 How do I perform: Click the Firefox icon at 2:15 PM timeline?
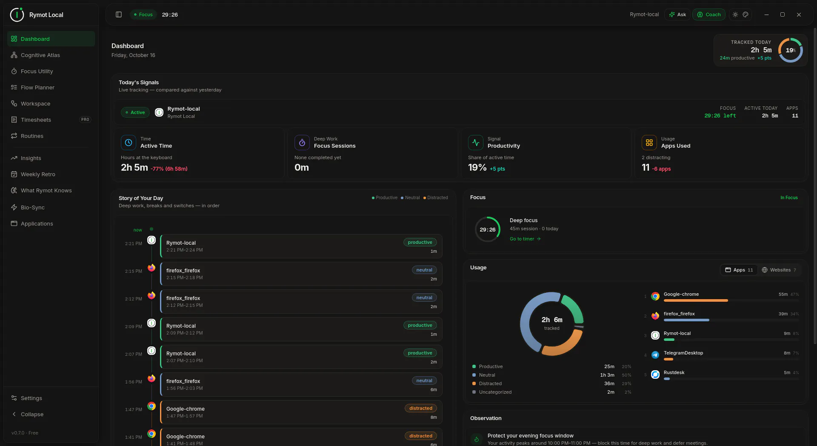[151, 268]
